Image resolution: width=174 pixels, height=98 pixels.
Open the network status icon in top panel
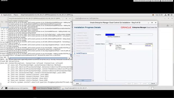coord(166,15)
